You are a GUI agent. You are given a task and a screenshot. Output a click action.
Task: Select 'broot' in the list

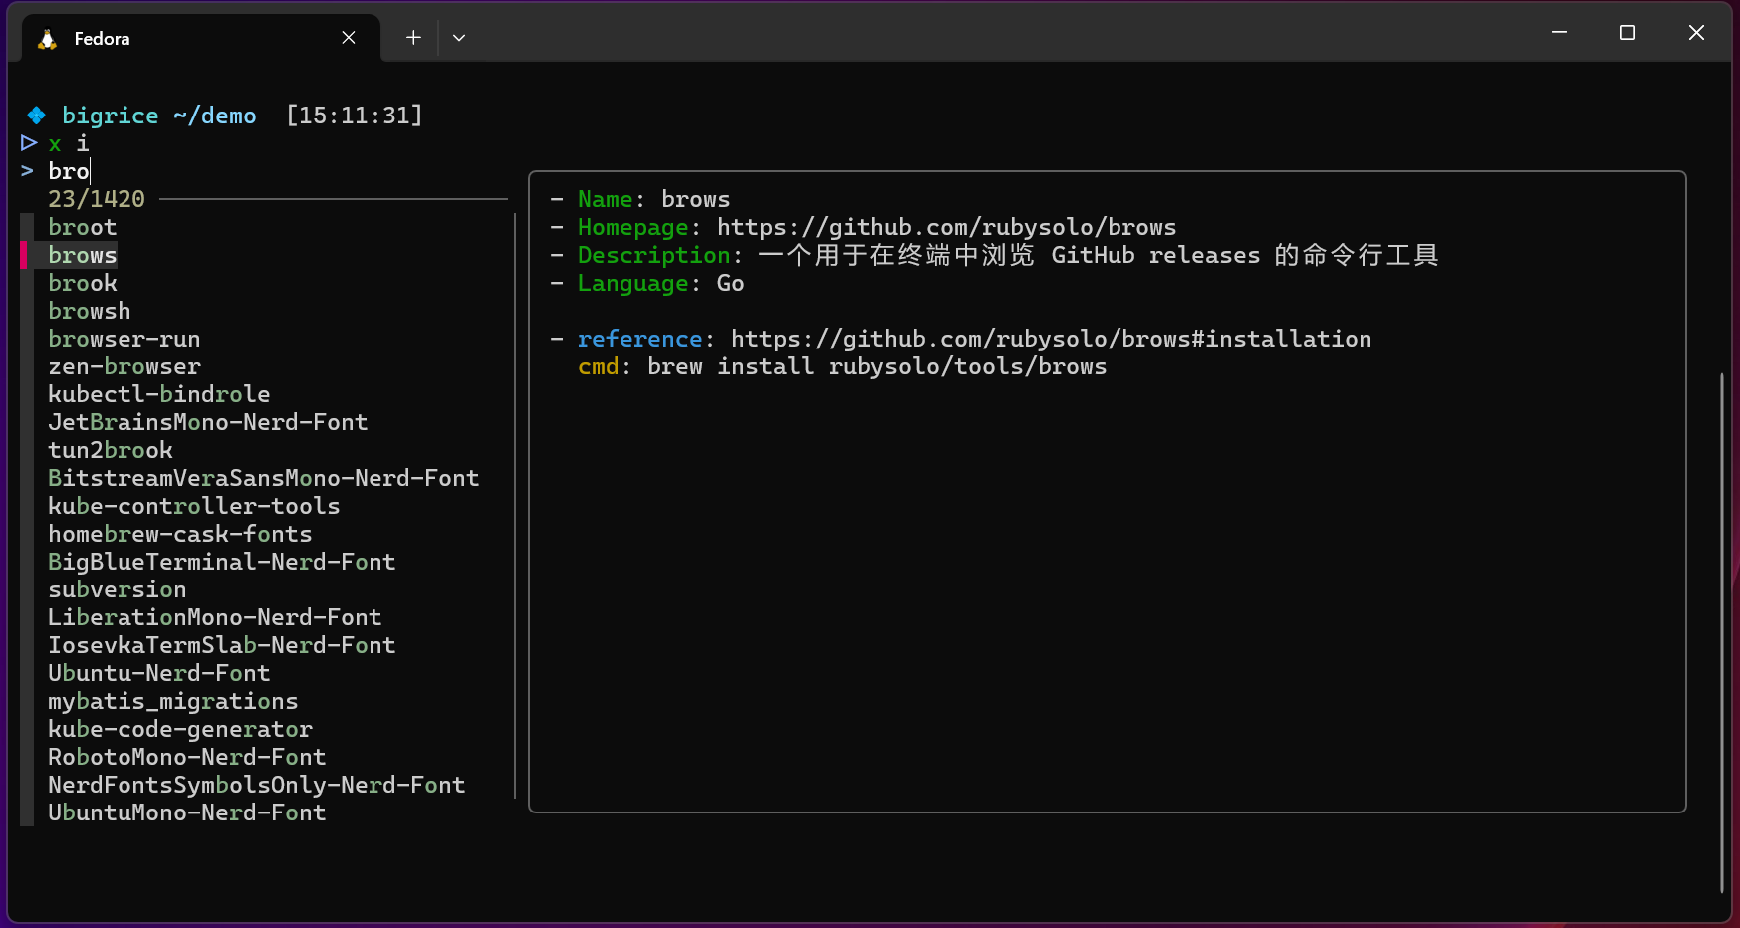pos(83,227)
